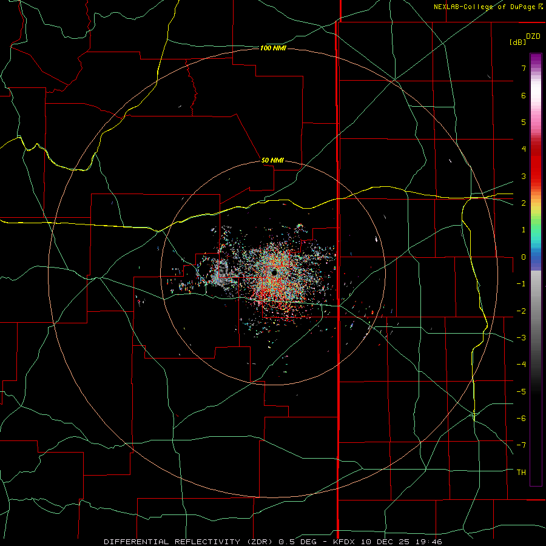This screenshot has height=546, width=546.
Task: Click the TH threshold label on the legend
Action: pyautogui.click(x=521, y=473)
